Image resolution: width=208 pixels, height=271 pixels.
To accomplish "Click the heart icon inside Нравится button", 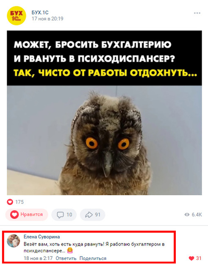I will tap(14, 215).
